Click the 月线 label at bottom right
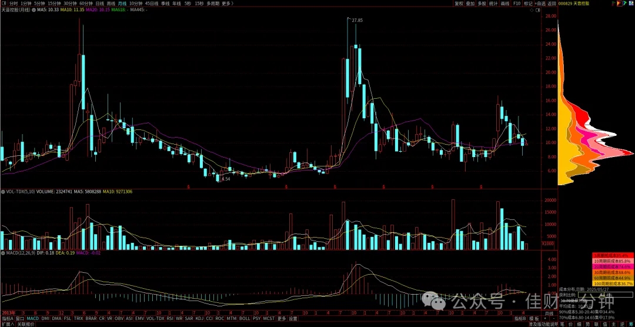 tap(549, 313)
